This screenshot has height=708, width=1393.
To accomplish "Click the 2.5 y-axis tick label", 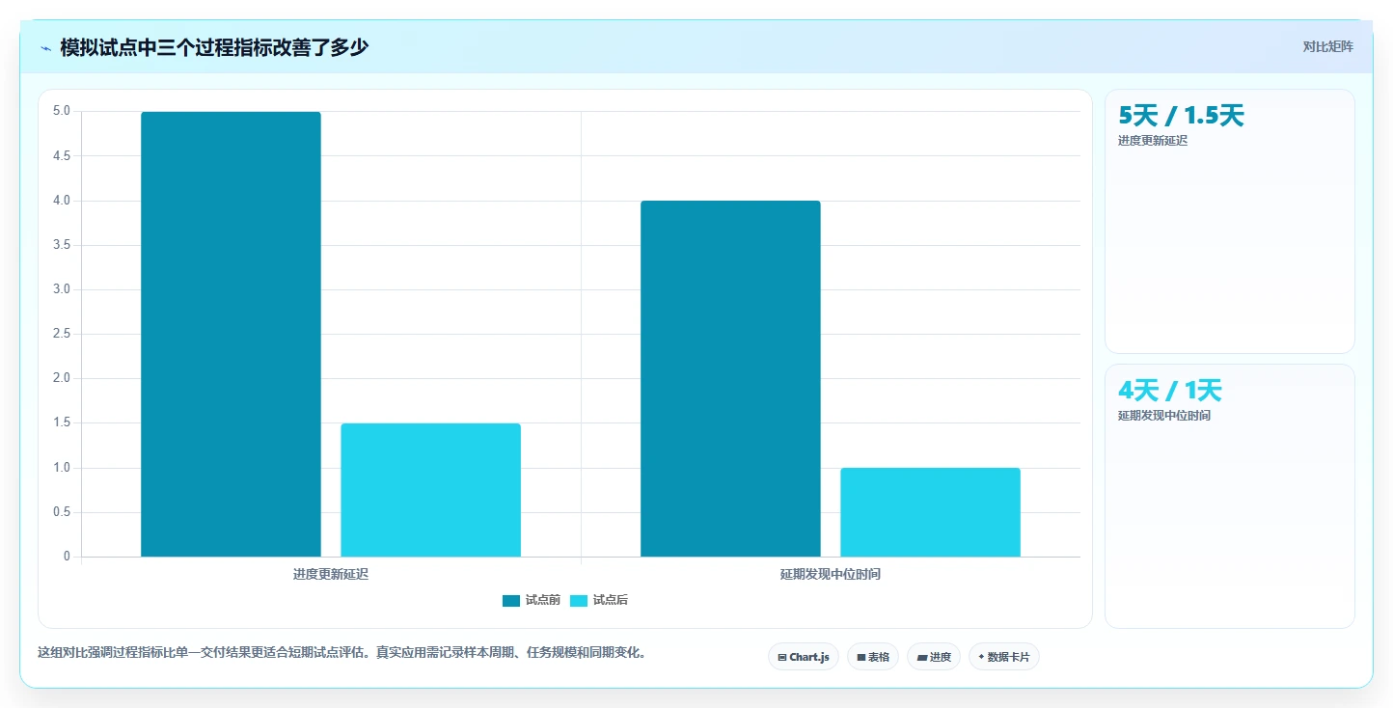I will pos(62,334).
